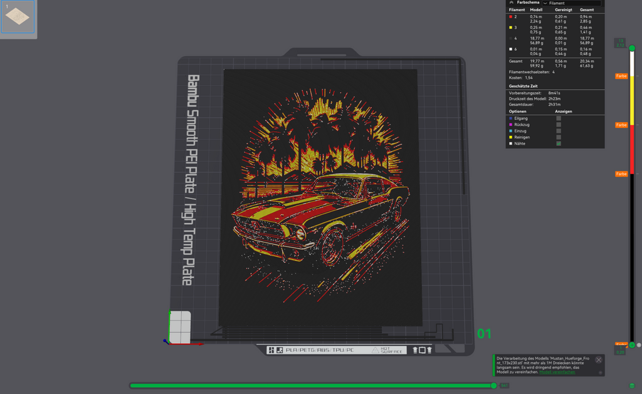The height and width of the screenshot is (394, 642).
Task: Click the green layers stack icon
Action: (632, 386)
